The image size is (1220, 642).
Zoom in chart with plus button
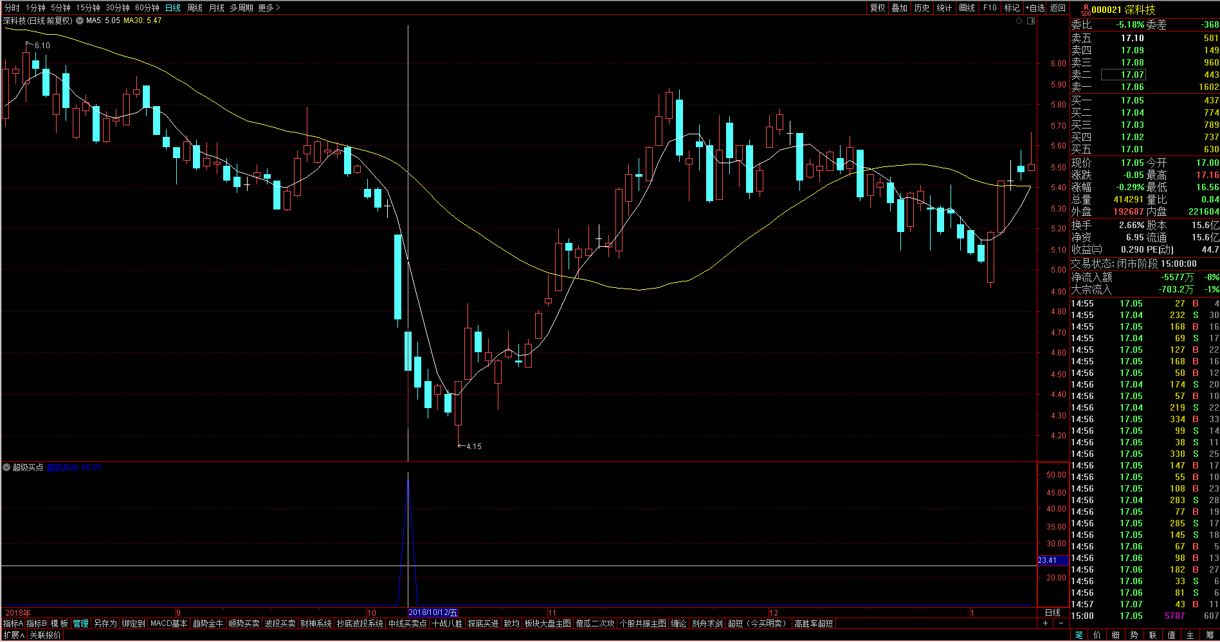pos(1045,623)
